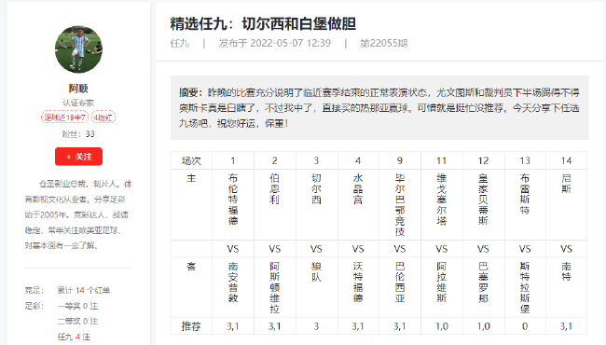606x345 pixels.
Task: Click away team 巴塞罗那
Action: (x=483, y=282)
